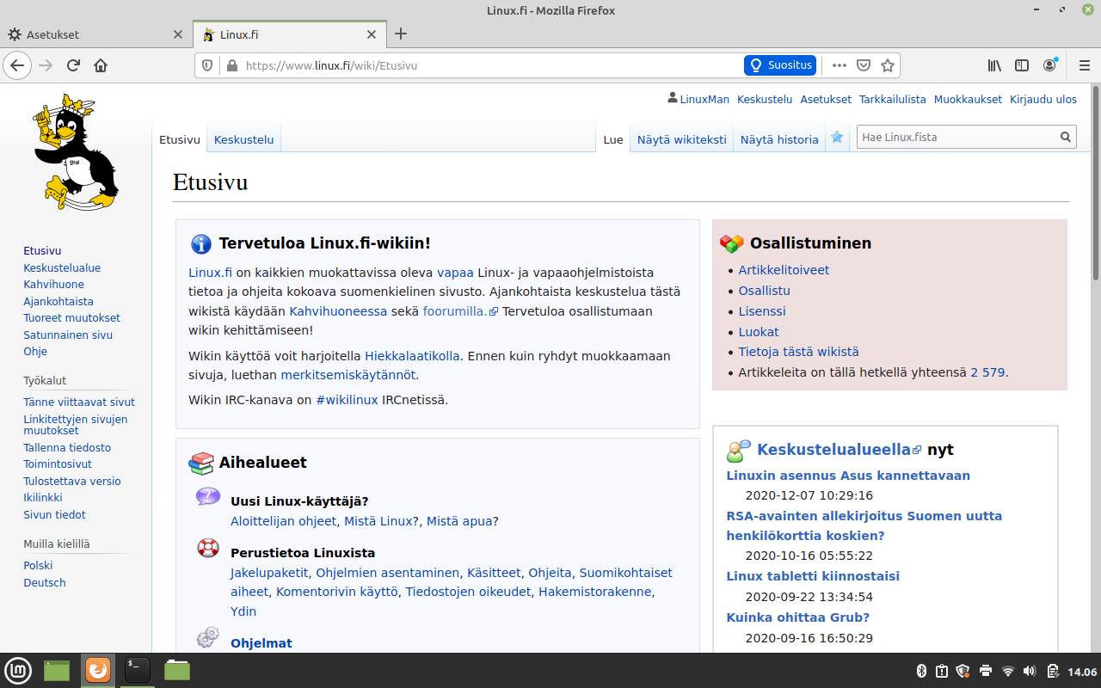Toggle watchlist star for Etusivu page
1101x688 pixels.
pyautogui.click(x=837, y=138)
